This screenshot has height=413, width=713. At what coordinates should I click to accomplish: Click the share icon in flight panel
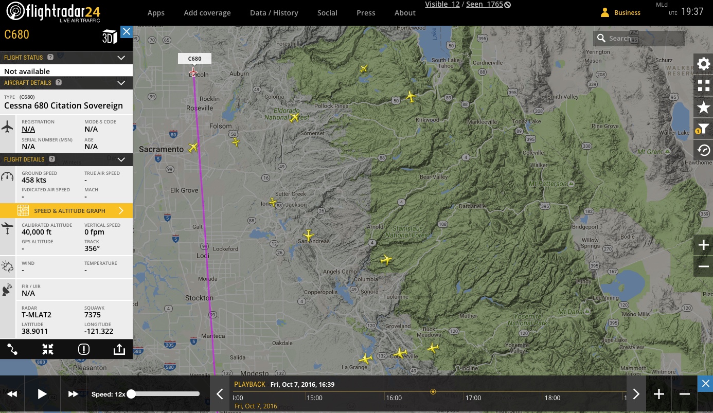119,350
